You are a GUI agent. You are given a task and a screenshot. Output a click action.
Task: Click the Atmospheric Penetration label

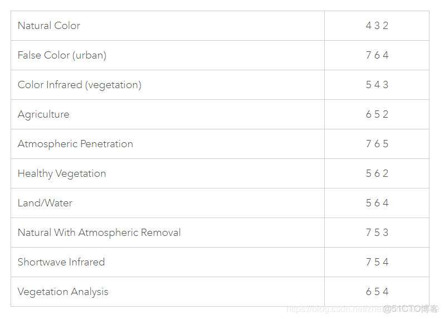click(75, 144)
